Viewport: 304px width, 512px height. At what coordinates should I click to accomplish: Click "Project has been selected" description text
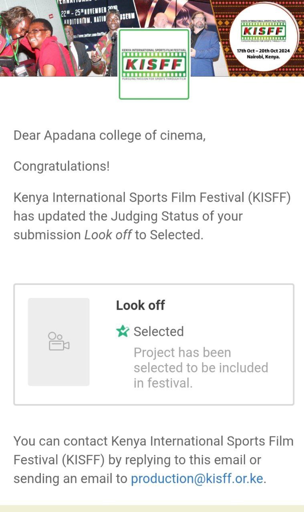(200, 368)
